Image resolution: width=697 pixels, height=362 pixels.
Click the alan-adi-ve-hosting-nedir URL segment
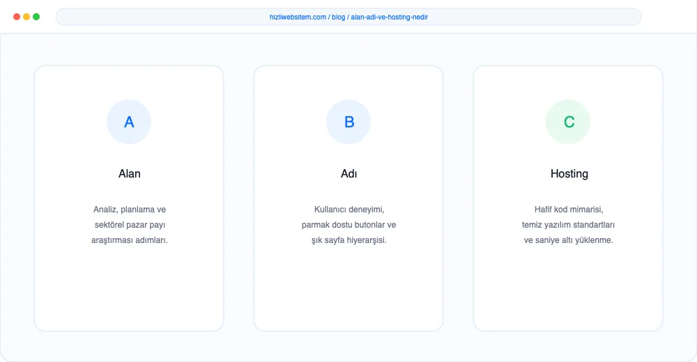[390, 17]
